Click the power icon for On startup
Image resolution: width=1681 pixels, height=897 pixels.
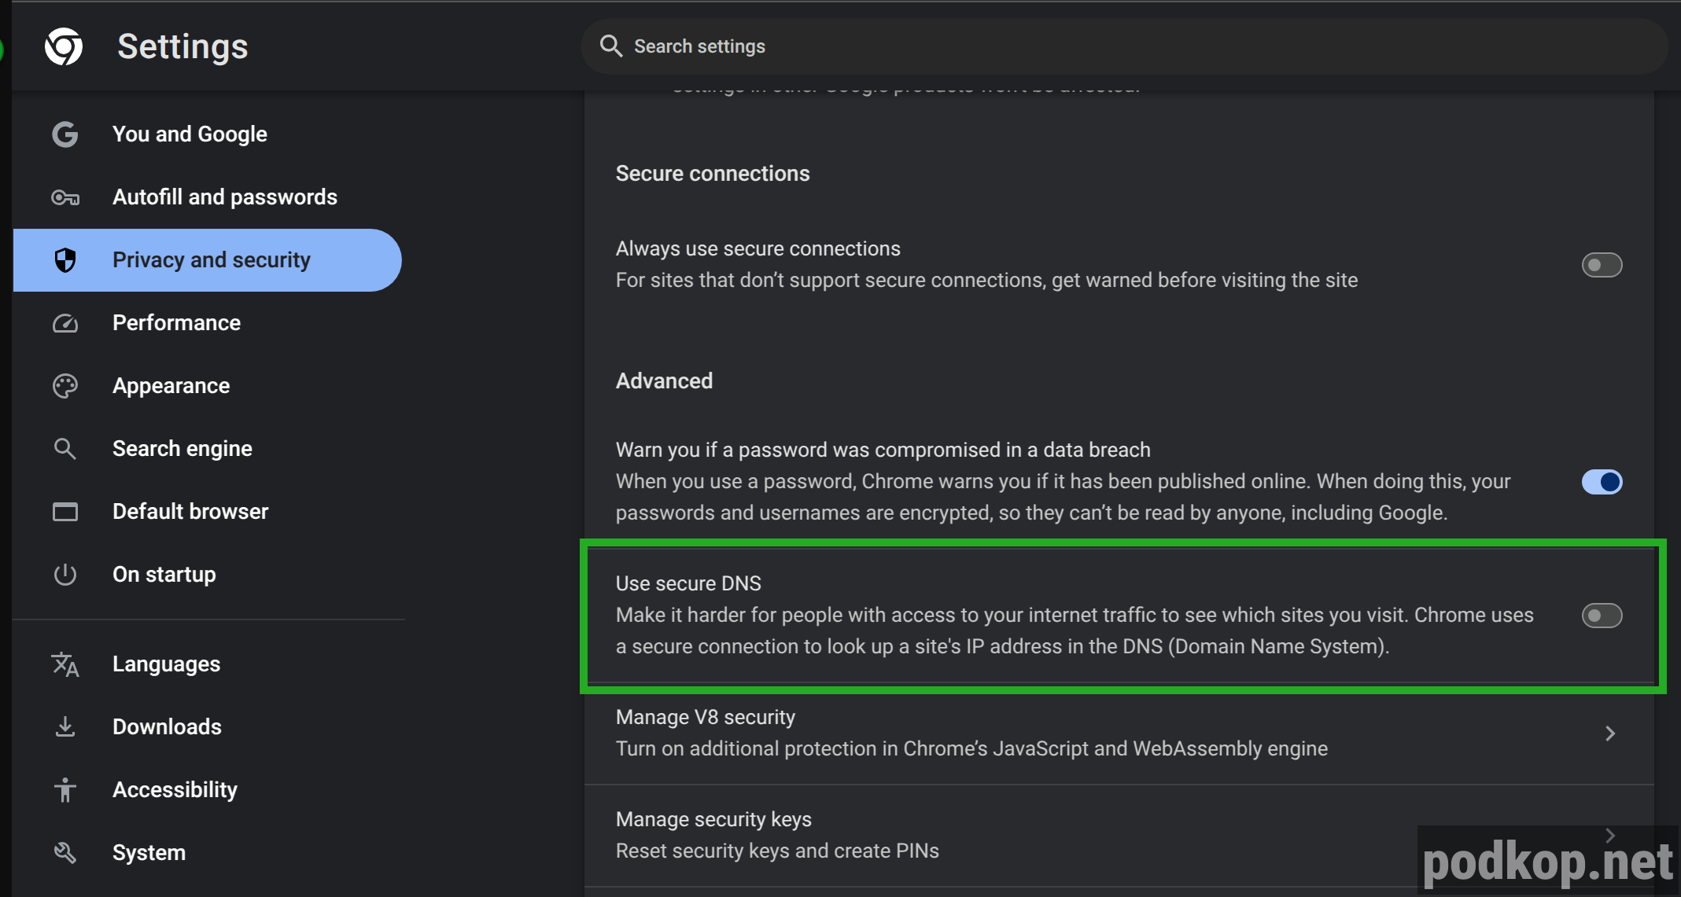[x=65, y=575]
